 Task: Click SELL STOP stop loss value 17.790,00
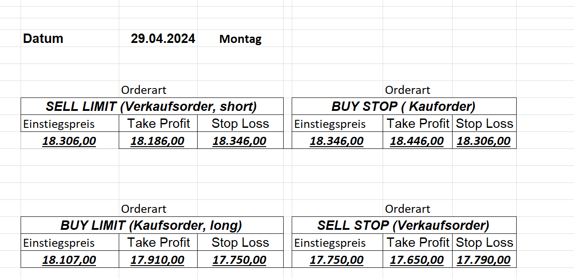[x=483, y=260]
